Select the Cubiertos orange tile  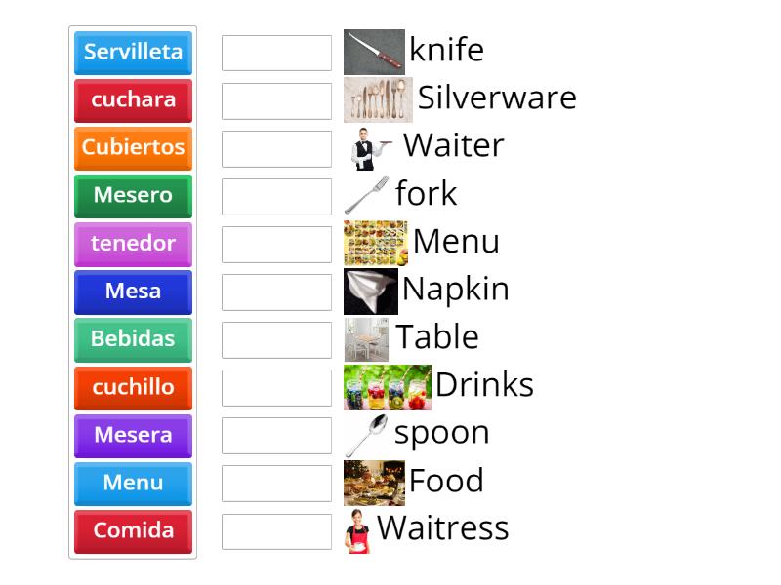click(133, 148)
